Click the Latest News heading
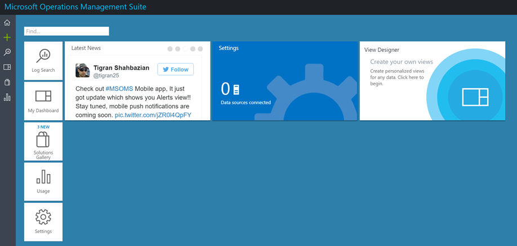517x246 pixels. (x=86, y=48)
